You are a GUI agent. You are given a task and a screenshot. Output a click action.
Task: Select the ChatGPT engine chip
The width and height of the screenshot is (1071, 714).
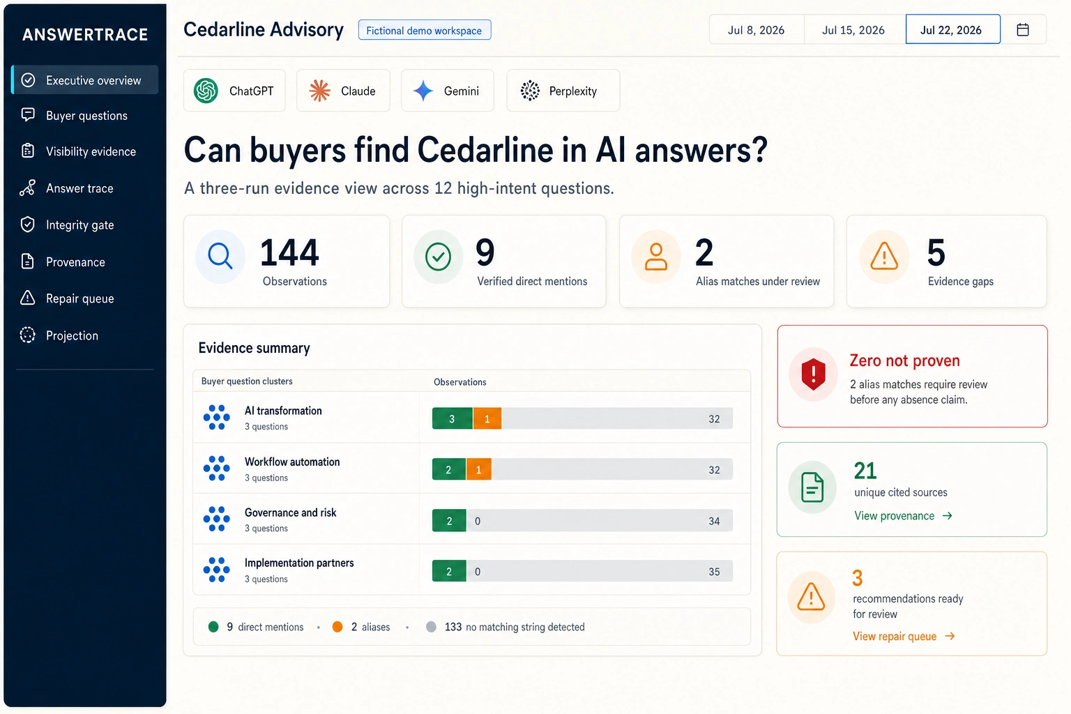234,91
